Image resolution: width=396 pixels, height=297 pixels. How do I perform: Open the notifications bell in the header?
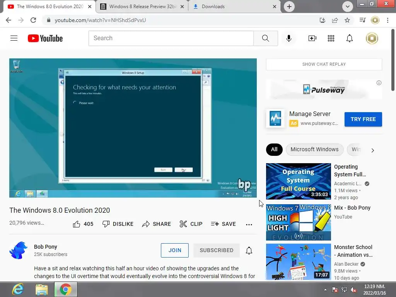coord(349,38)
